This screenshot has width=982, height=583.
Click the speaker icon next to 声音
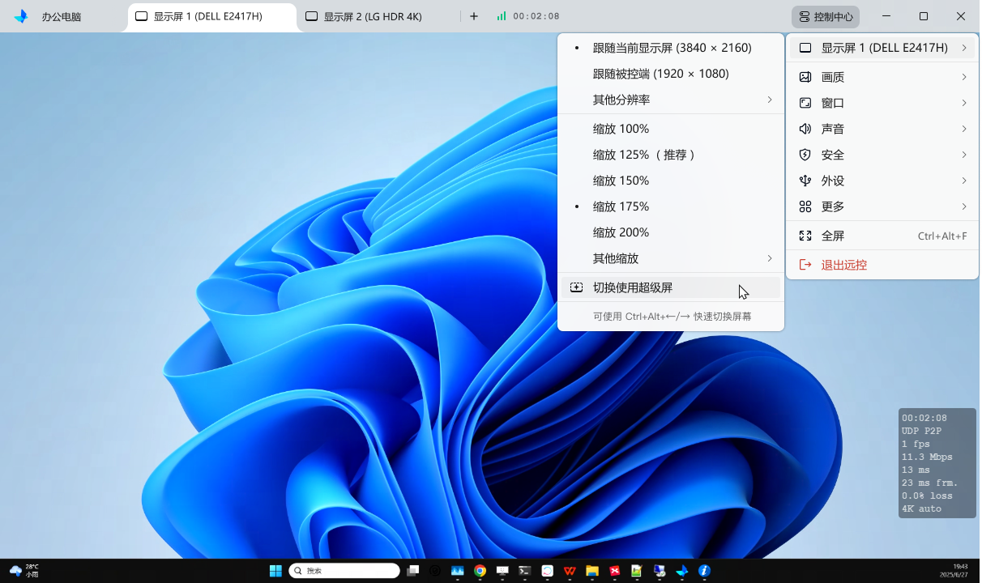click(x=805, y=129)
